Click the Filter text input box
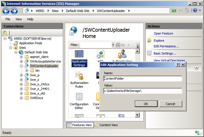Screen dimensions: 204x137 (x=96, y=45)
